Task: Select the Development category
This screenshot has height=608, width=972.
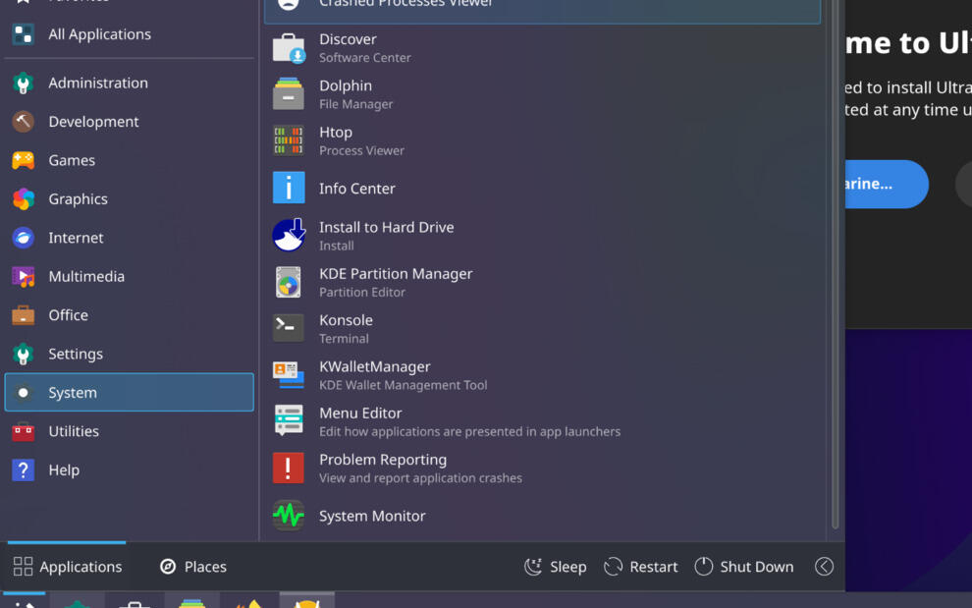Action: (129, 122)
